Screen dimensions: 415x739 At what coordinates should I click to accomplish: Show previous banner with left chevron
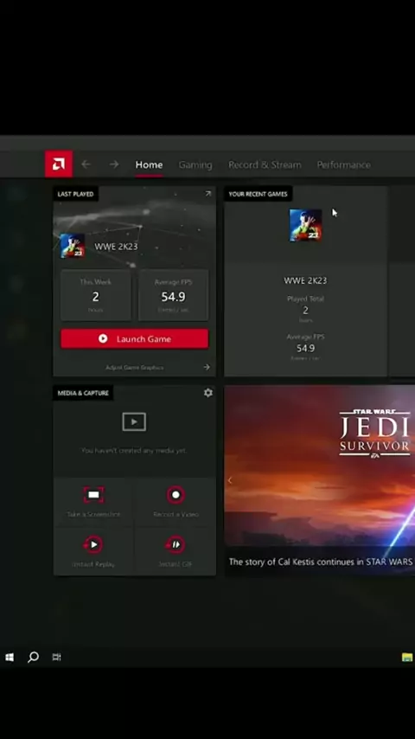click(x=230, y=480)
